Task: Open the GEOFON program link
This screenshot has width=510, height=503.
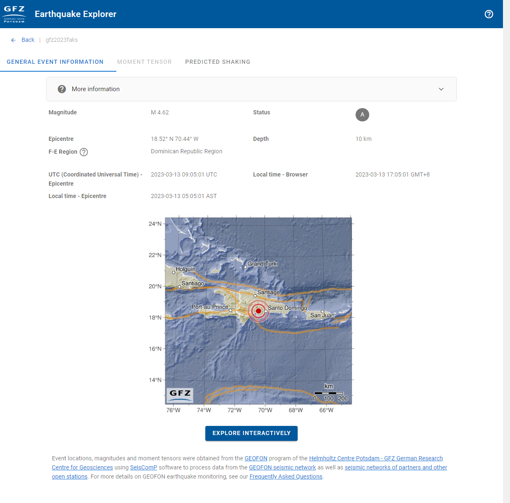Action: (x=256, y=458)
